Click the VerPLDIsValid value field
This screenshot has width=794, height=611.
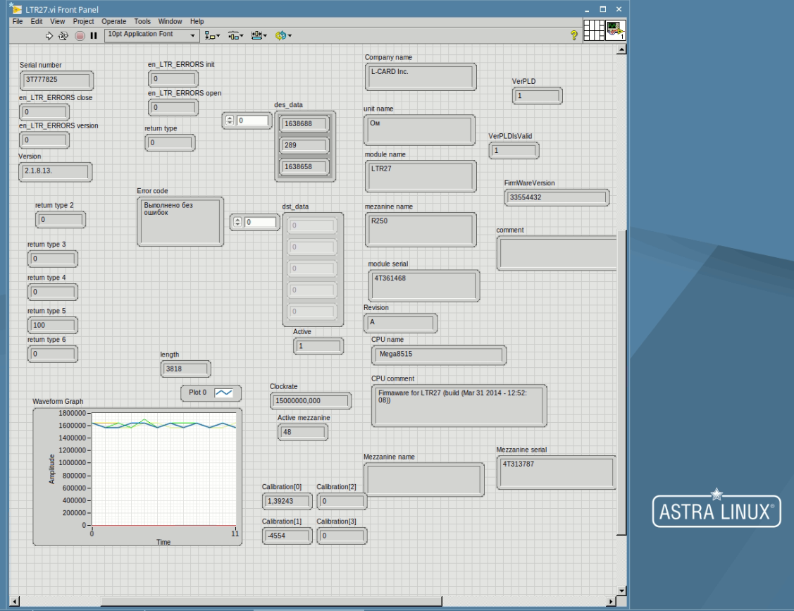point(514,151)
